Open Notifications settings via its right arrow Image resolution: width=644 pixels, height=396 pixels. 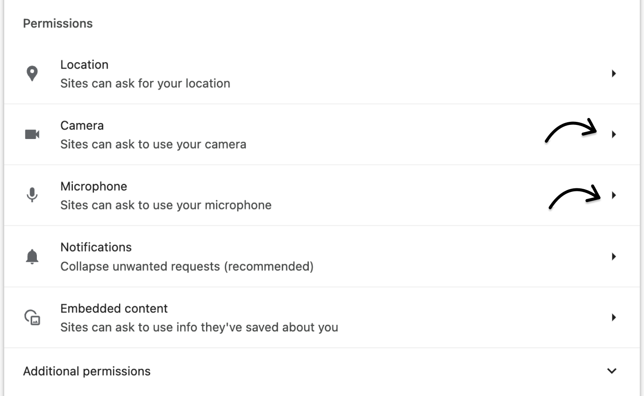[x=614, y=256]
